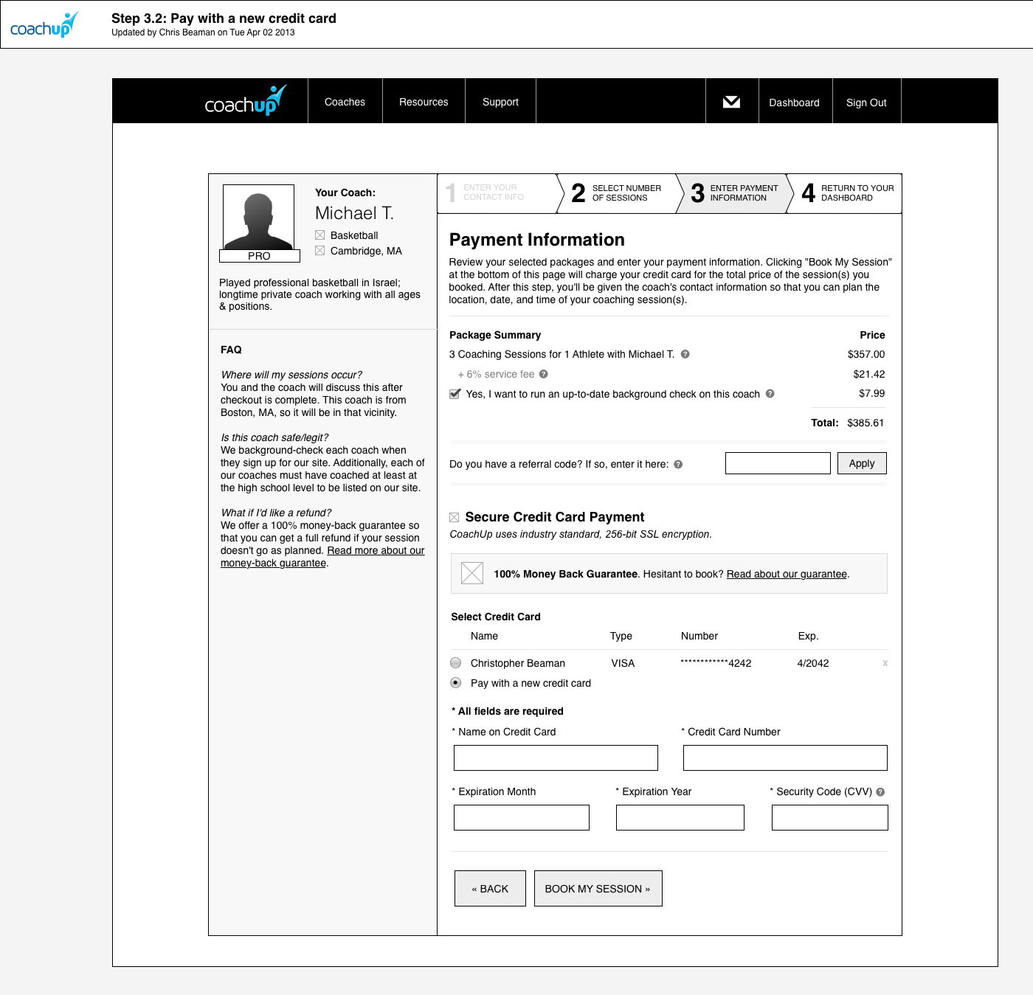The width and height of the screenshot is (1033, 995).
Task: Click the Select Credit Card heading
Action: coord(496,617)
